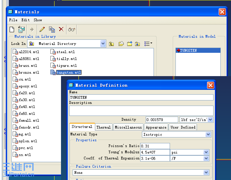Open the Show menu
231x180 pixels.
(x=38, y=20)
